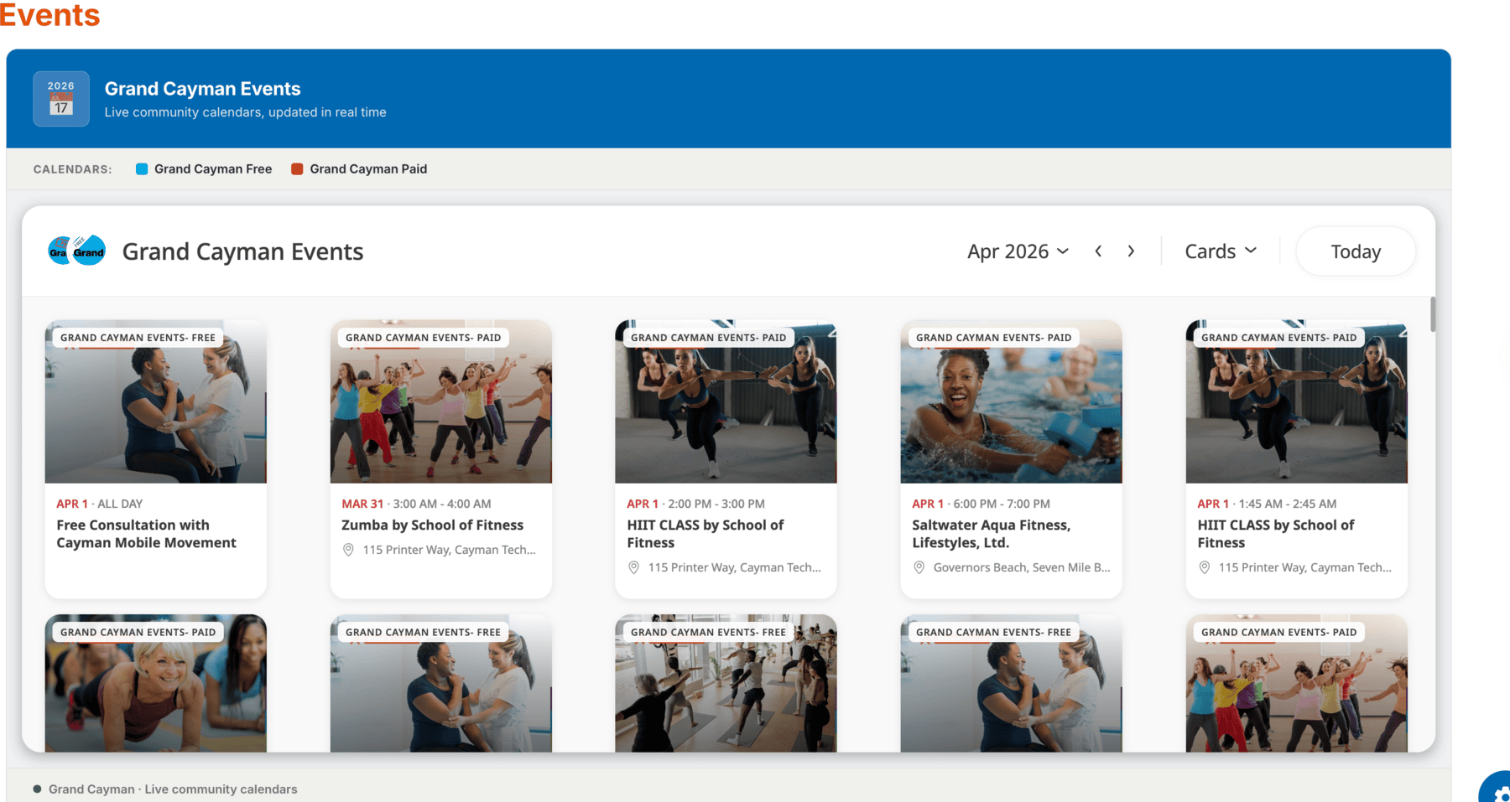Open Zumba by School of Fitness event

tap(432, 525)
